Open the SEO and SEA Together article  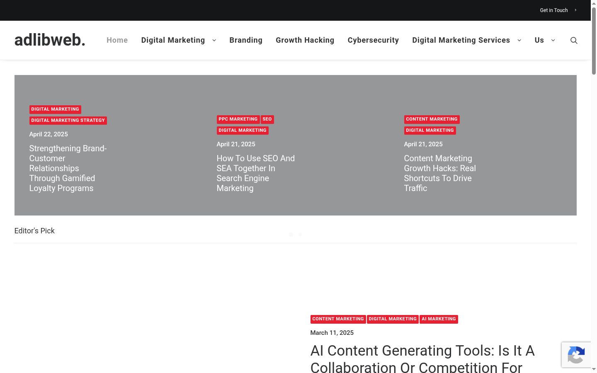[x=255, y=173]
